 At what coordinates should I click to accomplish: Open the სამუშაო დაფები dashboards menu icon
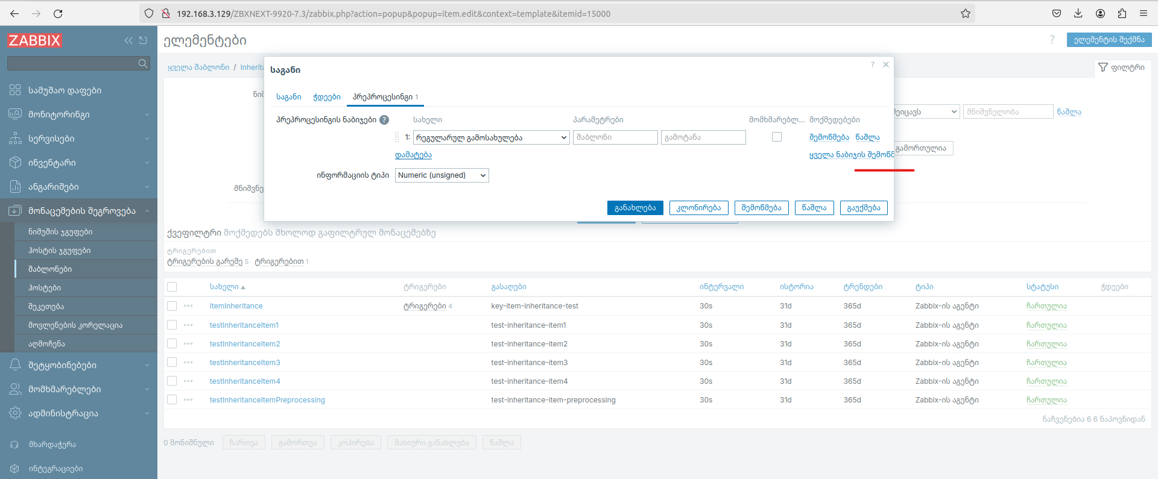(15, 90)
